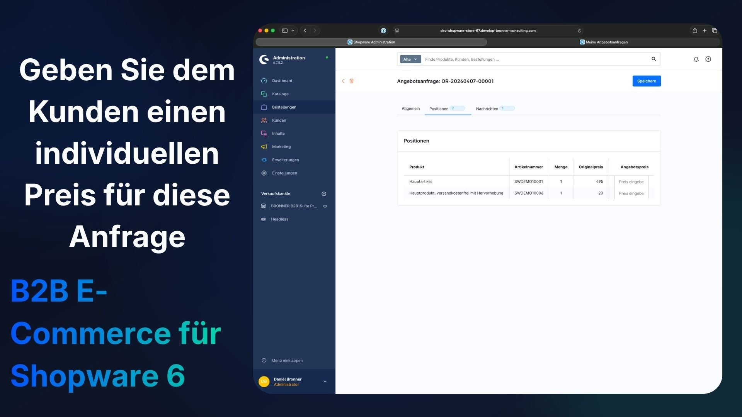Open the Einstellungen gear icon
This screenshot has height=417, width=742.
tap(264, 173)
